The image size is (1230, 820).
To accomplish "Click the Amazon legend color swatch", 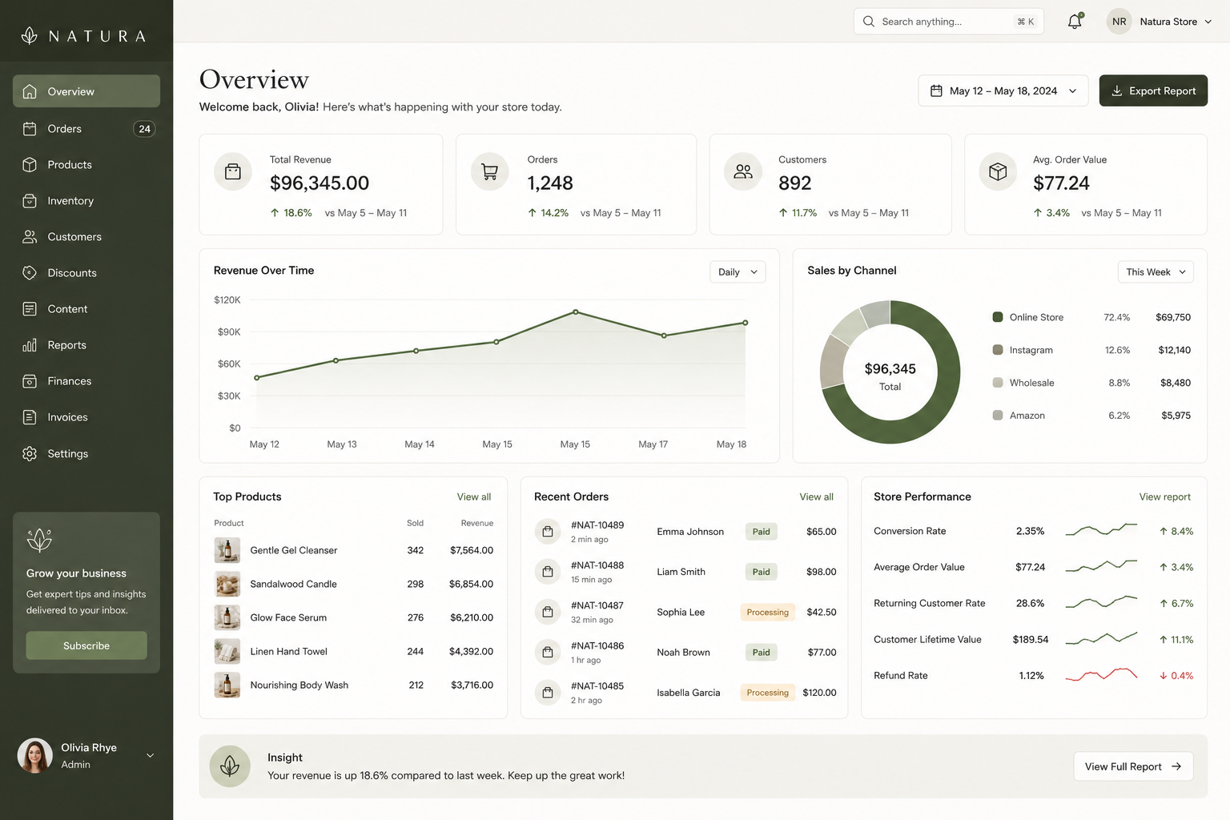I will (x=998, y=415).
